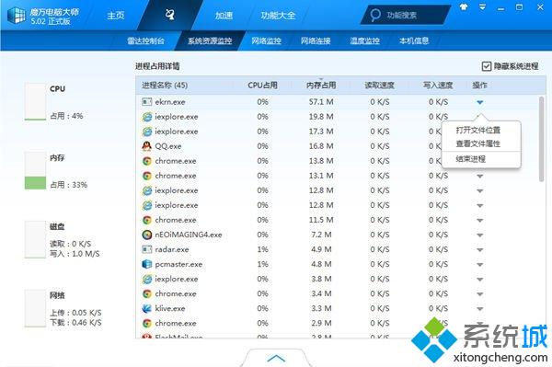
Task: Sort by 进程名称 (45) column header
Action: [165, 86]
